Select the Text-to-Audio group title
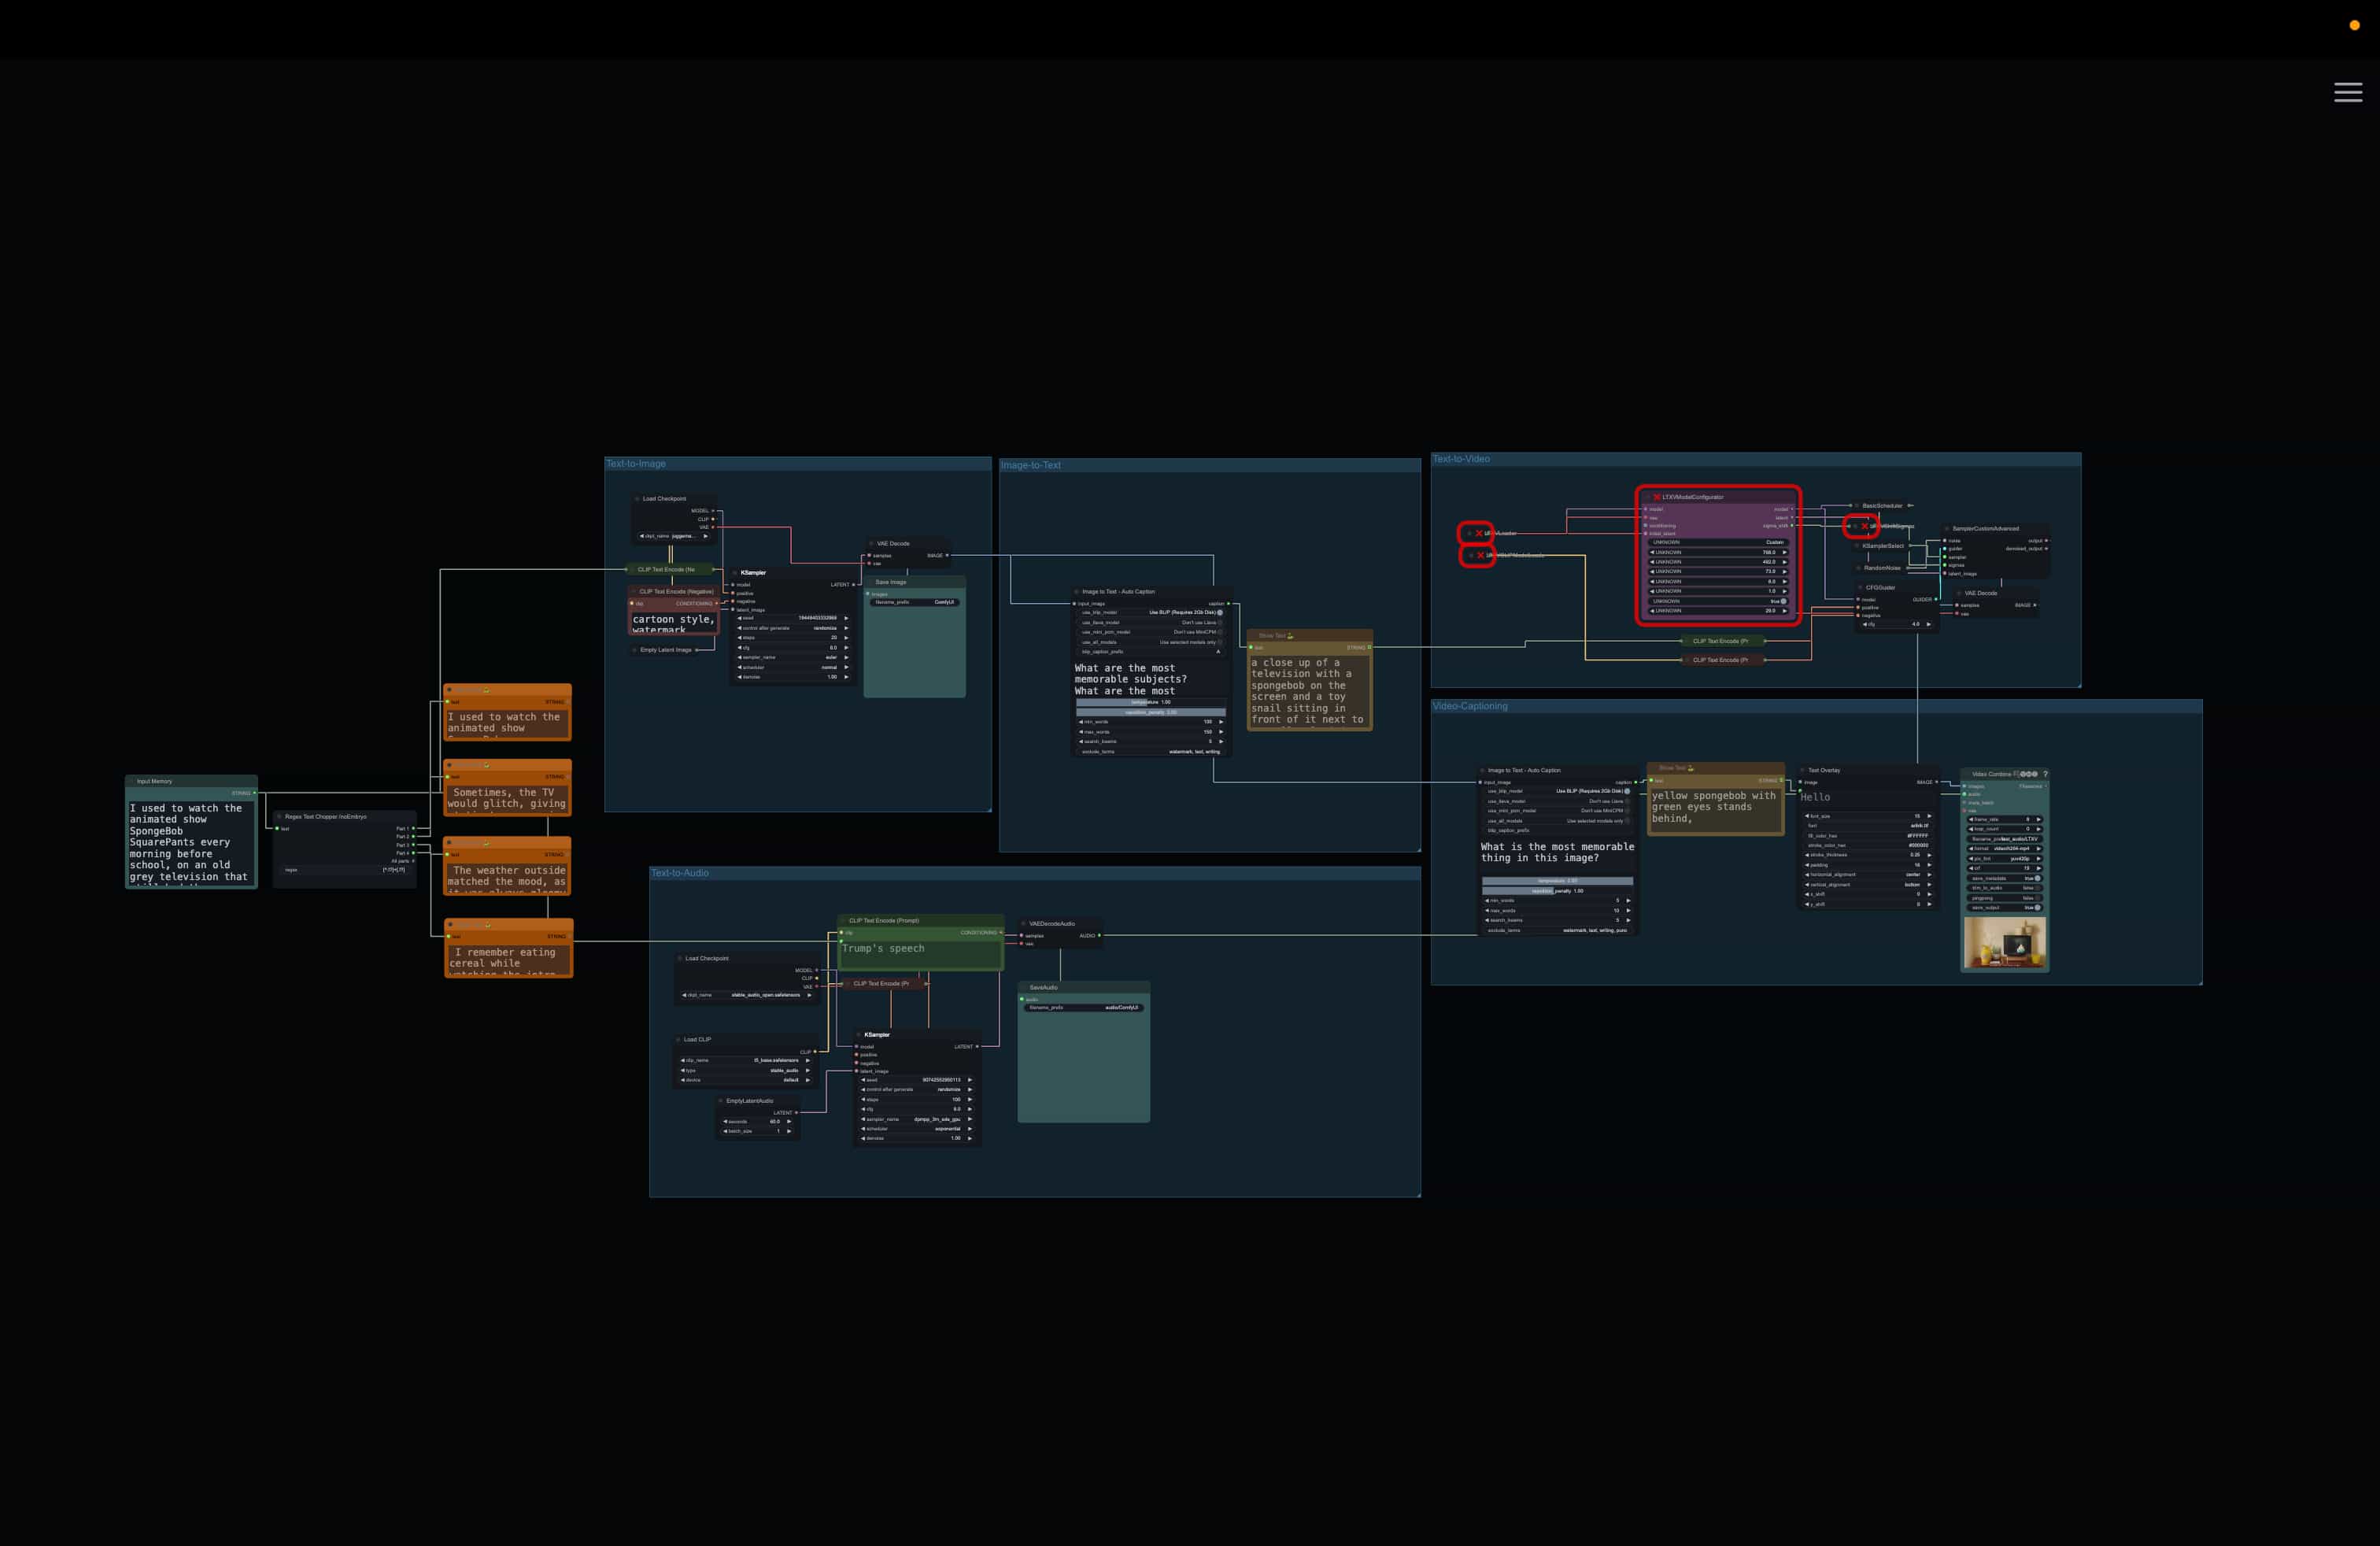This screenshot has height=1546, width=2380. [x=680, y=873]
